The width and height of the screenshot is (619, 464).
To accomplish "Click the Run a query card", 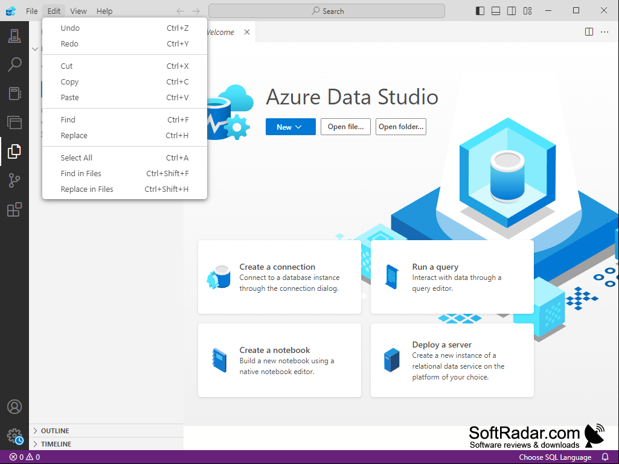I will [452, 277].
